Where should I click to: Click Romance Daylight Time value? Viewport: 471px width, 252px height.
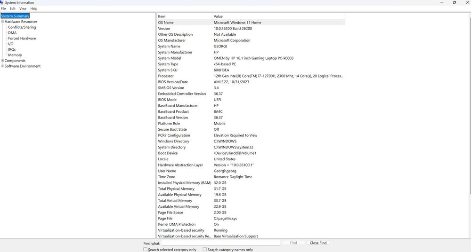(233, 177)
